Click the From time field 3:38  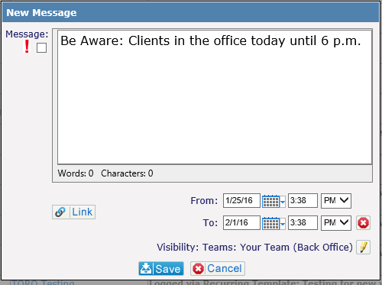pyautogui.click(x=303, y=201)
